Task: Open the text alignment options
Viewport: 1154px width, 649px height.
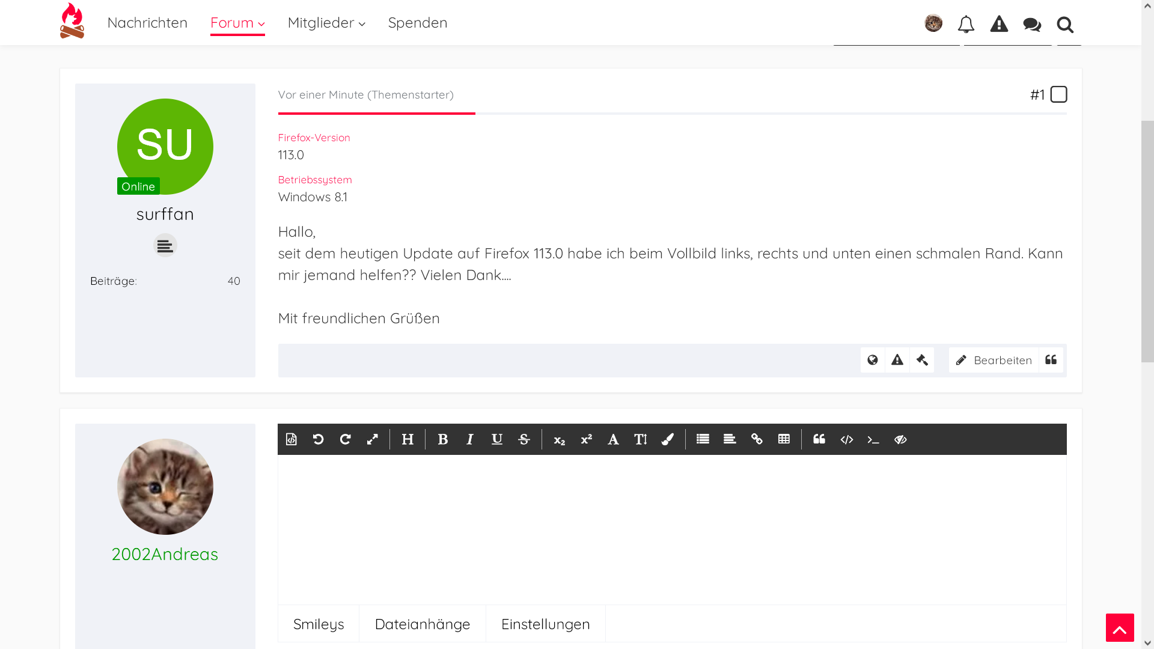Action: (730, 439)
